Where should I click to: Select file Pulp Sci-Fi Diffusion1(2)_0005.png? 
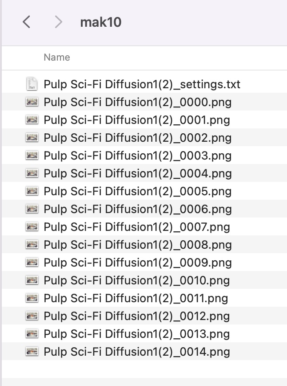pyautogui.click(x=138, y=192)
